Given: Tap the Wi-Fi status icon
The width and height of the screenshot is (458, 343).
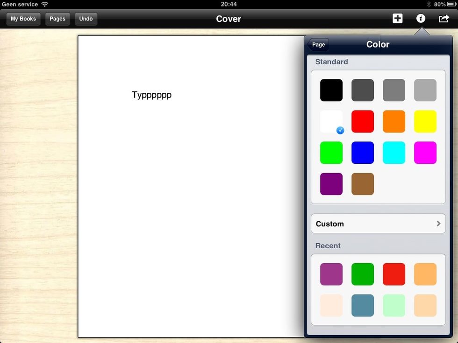Looking at the screenshot, I should pos(45,4).
